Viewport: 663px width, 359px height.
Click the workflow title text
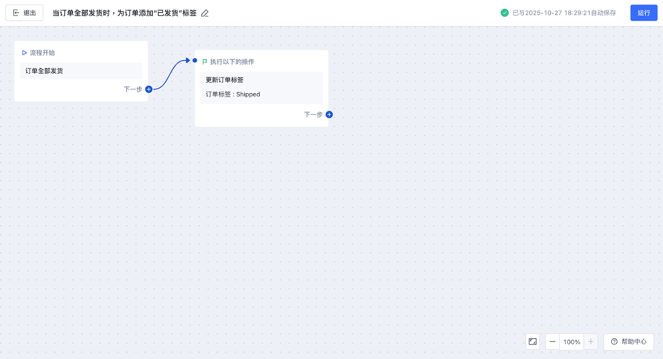click(x=124, y=13)
